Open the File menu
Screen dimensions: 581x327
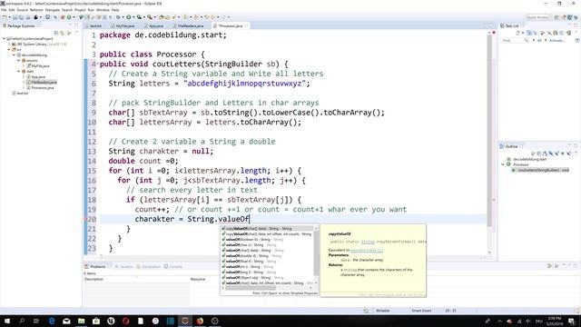point(4,10)
